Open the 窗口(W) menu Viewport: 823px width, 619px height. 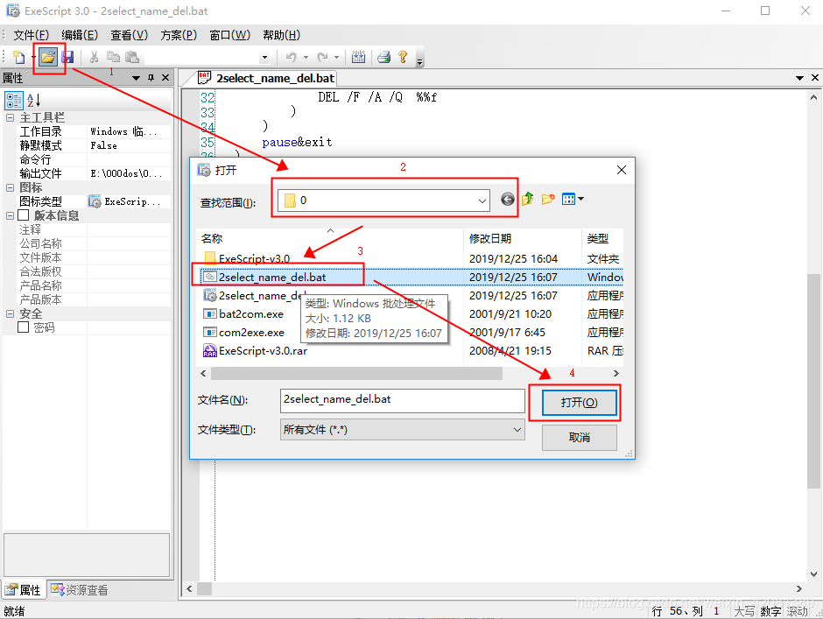[x=229, y=35]
